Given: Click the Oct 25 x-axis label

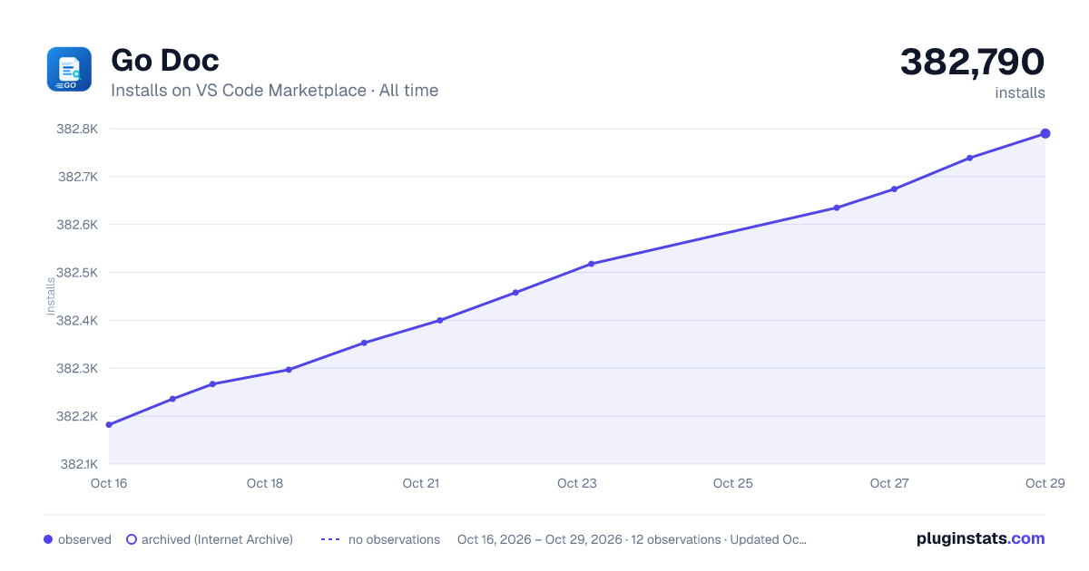Looking at the screenshot, I should pos(733,483).
